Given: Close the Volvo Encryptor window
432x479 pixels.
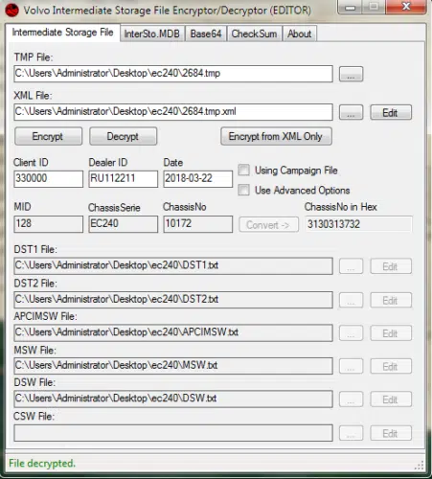Looking at the screenshot, I should tap(406, 7).
